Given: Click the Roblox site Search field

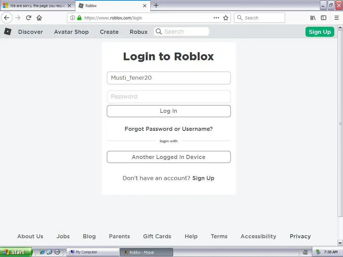Looking at the screenshot, I should (182, 32).
